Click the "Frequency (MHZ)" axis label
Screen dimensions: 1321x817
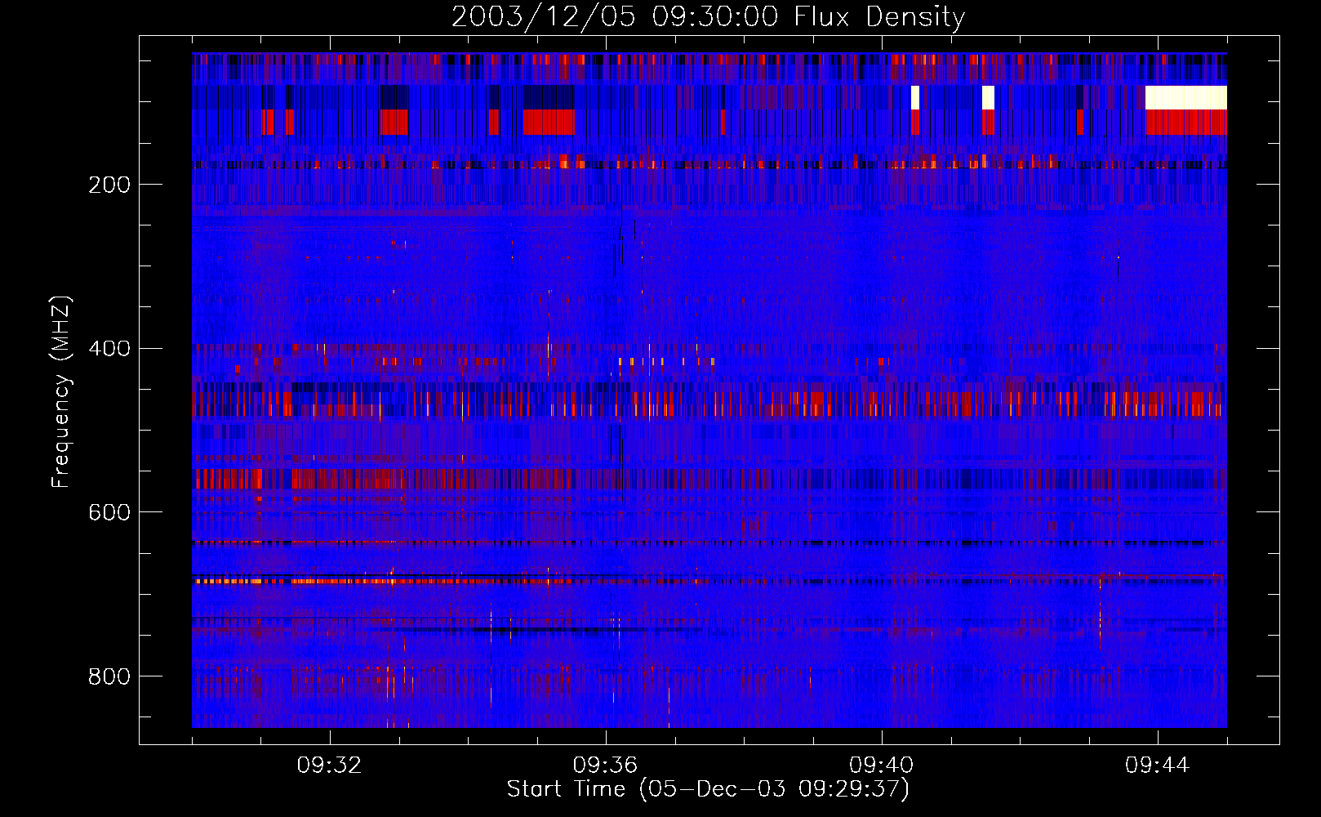tap(60, 392)
